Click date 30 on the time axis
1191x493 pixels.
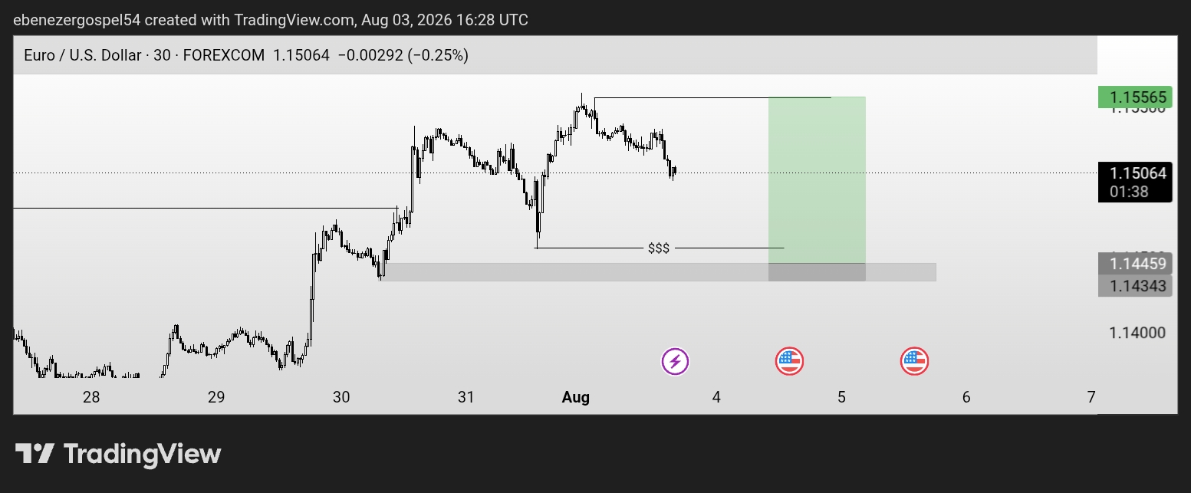coord(341,397)
